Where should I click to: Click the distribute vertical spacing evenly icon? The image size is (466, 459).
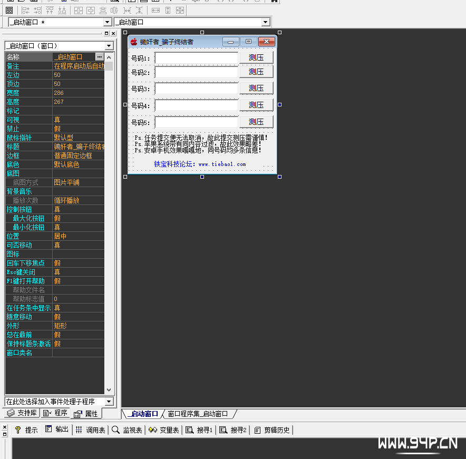(x=139, y=11)
